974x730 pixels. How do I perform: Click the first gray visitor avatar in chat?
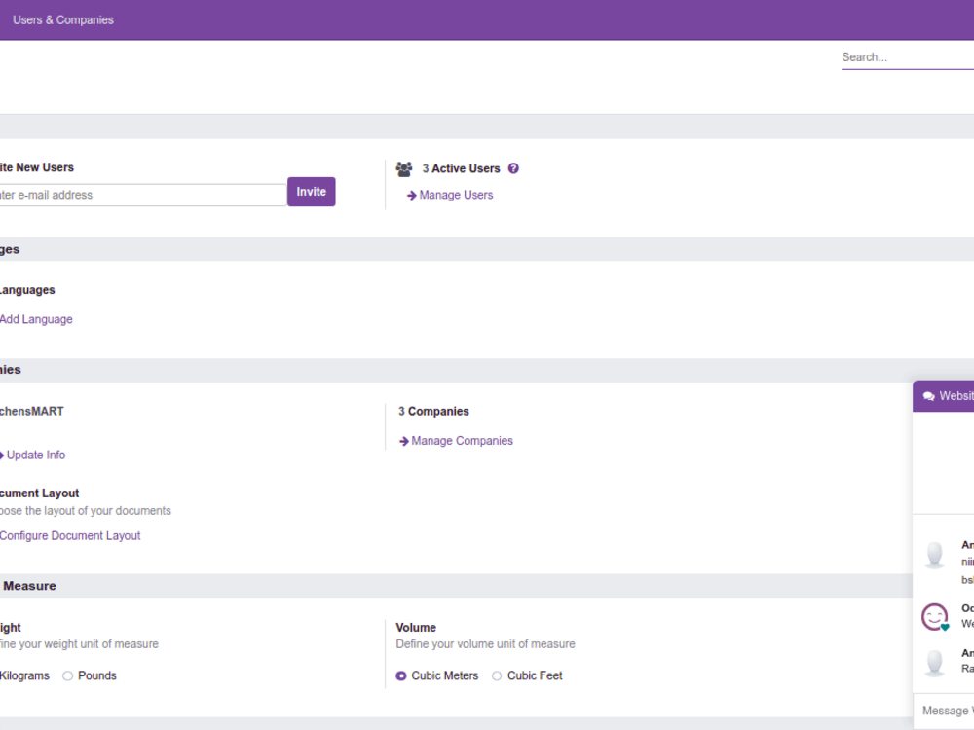point(935,555)
